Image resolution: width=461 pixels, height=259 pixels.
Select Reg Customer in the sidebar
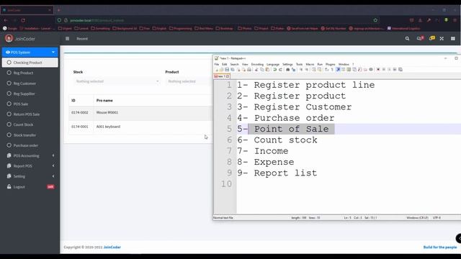click(30, 83)
